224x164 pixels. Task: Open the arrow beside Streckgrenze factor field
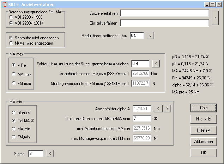coord(156,64)
